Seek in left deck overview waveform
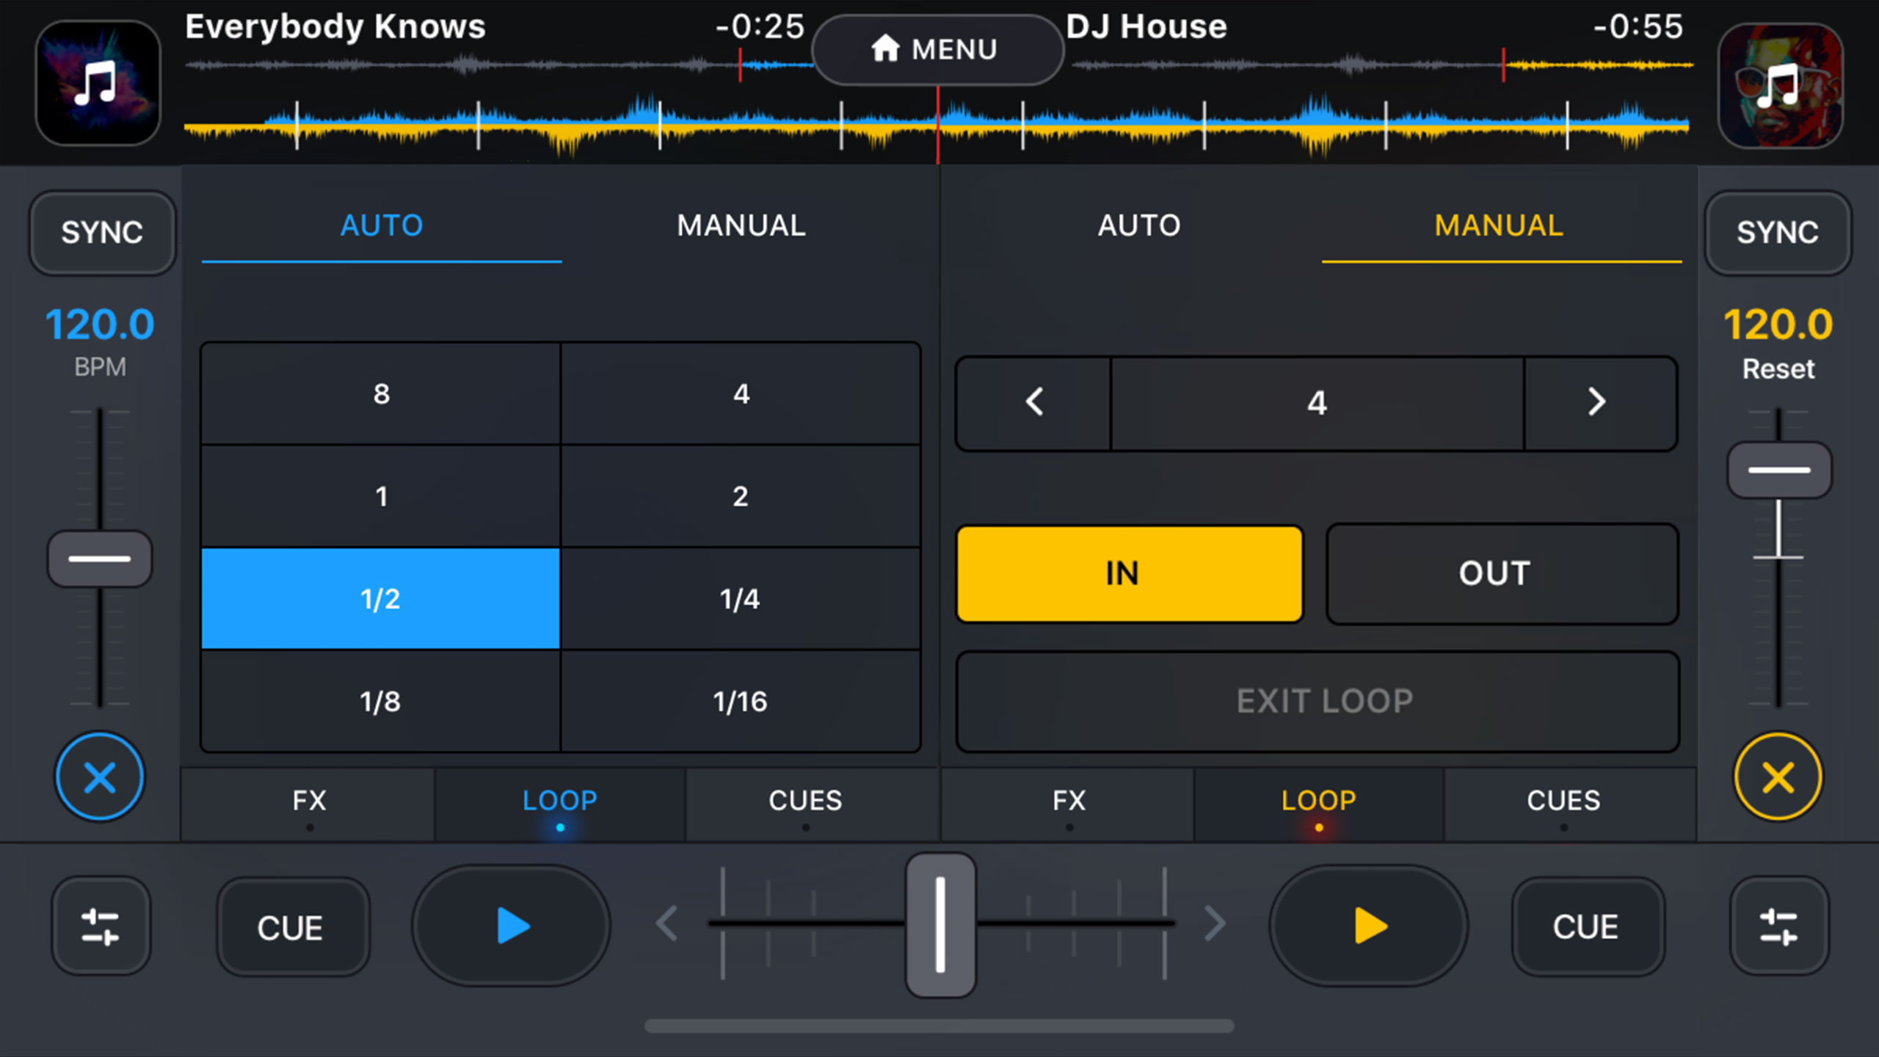This screenshot has height=1057, width=1879. point(499,65)
